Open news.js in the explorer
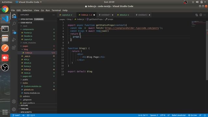 [37, 73]
